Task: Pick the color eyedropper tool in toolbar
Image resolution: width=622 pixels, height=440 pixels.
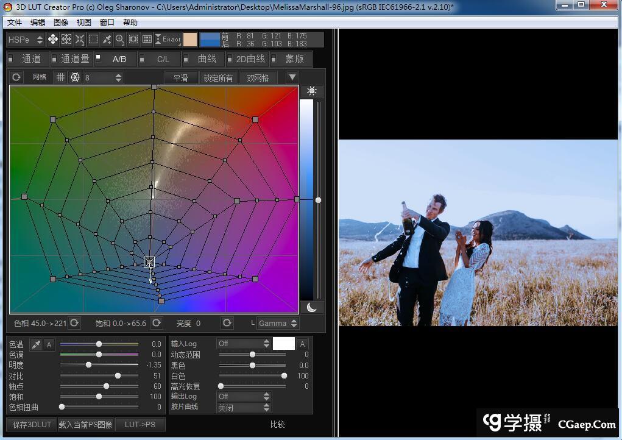Action: tap(107, 40)
